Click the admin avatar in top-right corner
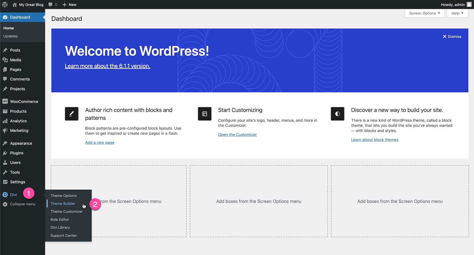The width and height of the screenshot is (474, 255). [x=469, y=4]
